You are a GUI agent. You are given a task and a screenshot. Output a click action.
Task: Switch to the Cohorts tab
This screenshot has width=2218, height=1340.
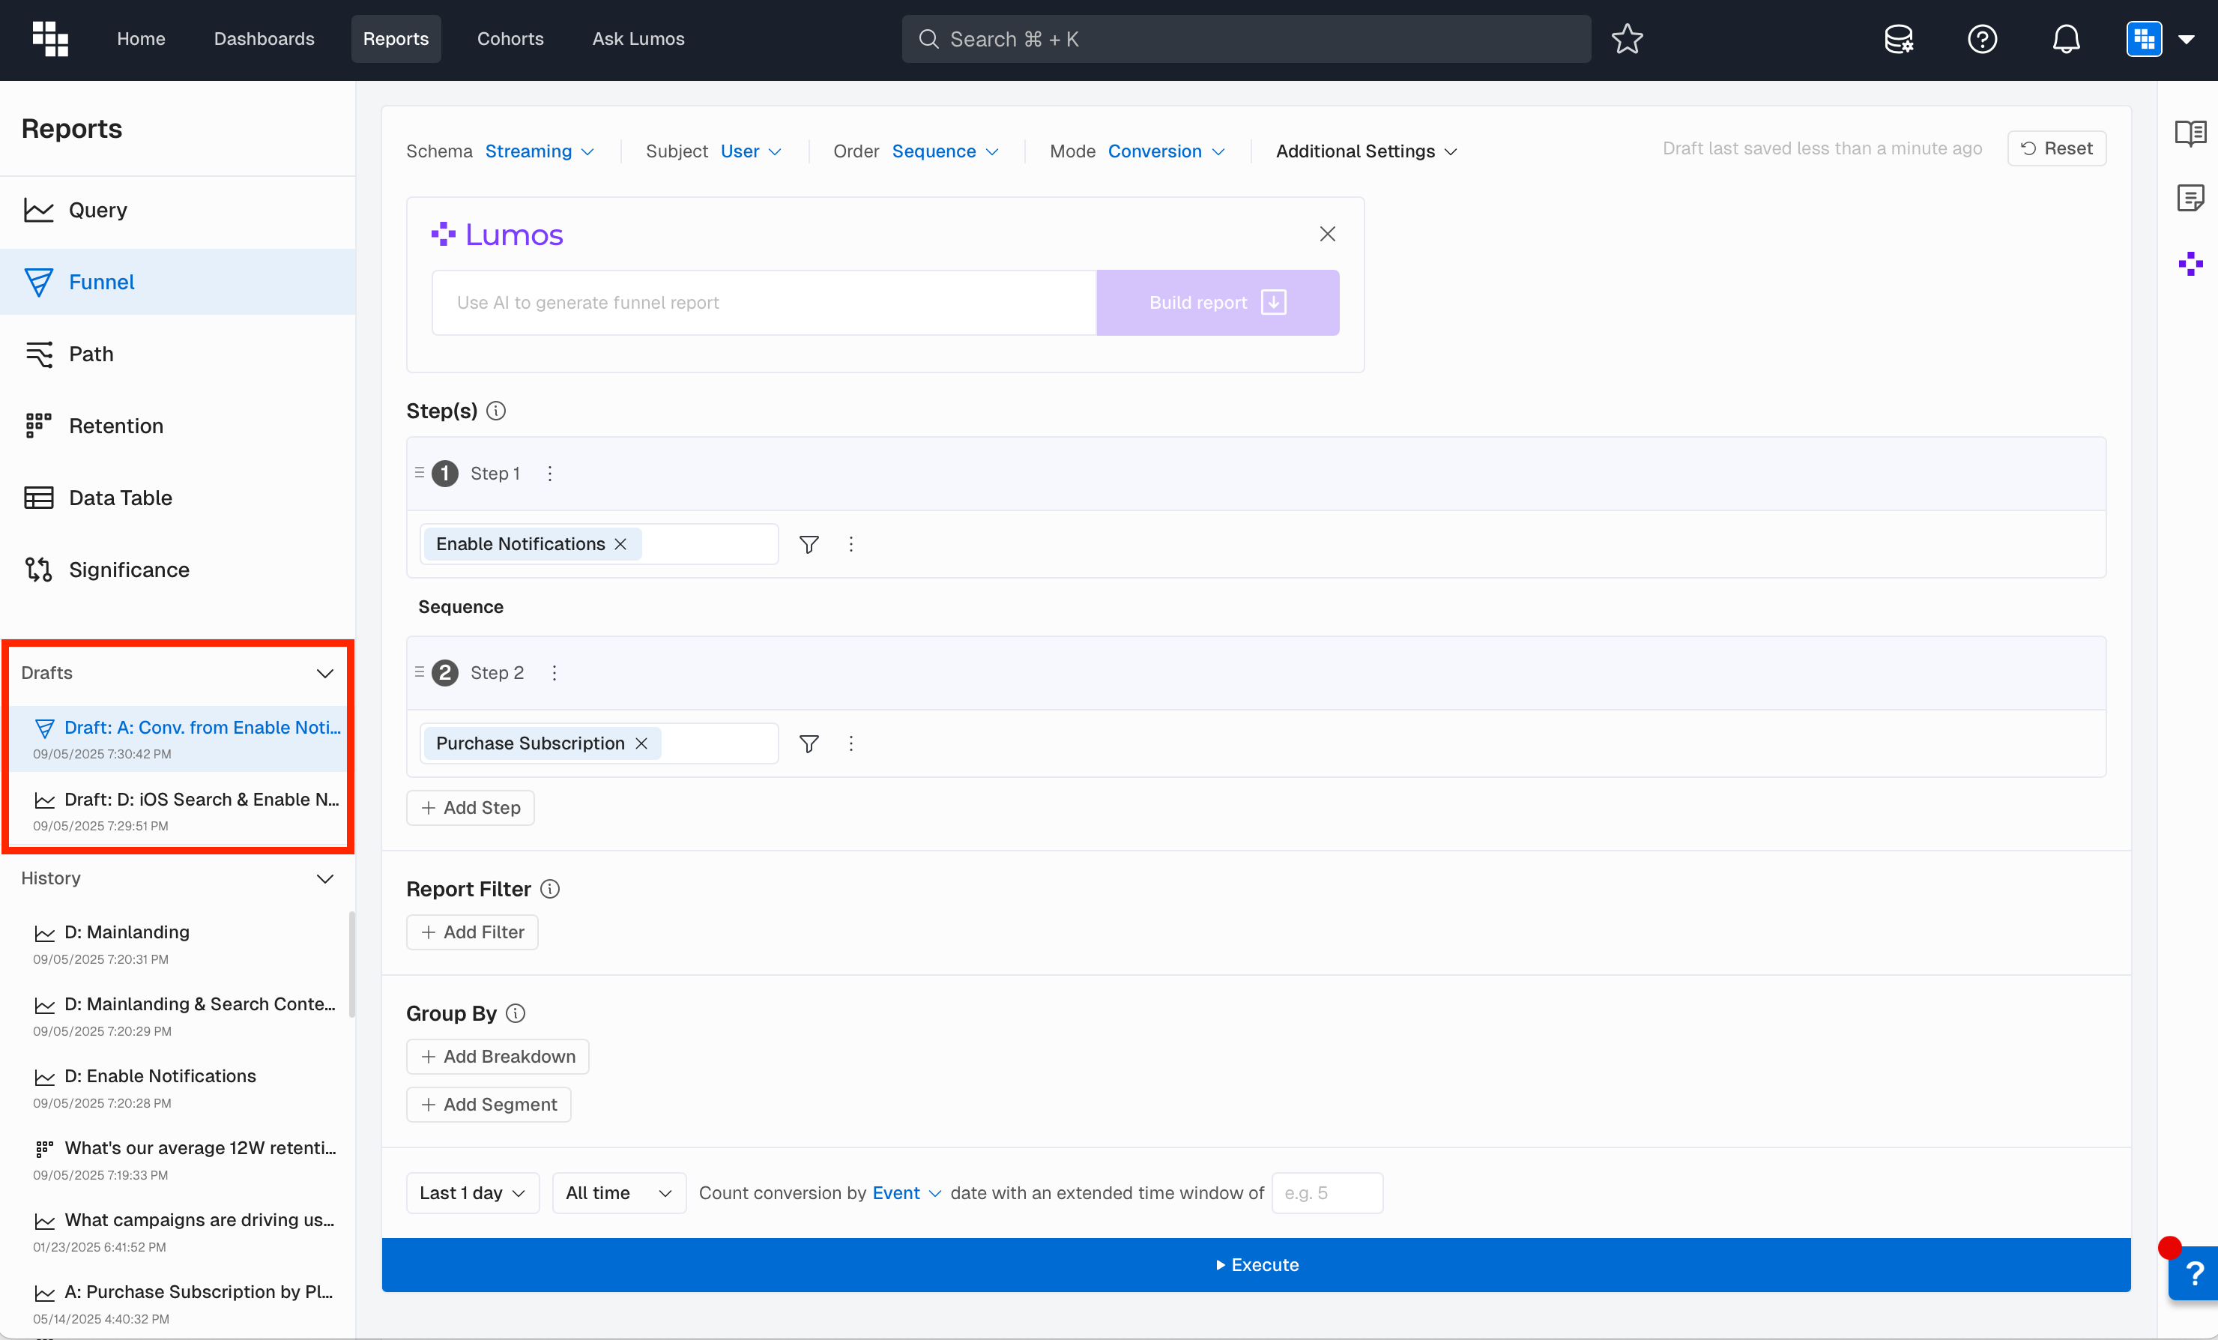[510, 39]
